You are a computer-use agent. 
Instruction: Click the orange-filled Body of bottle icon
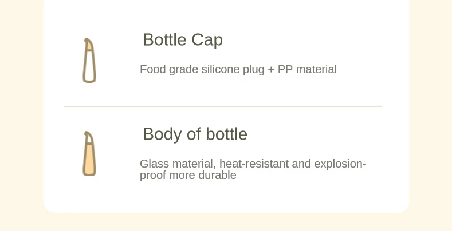89,154
